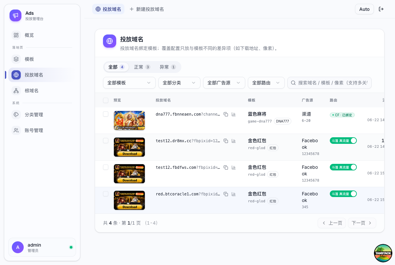Click the magnifier icon in the search box
Image resolution: width=395 pixels, height=265 pixels.
293,83
